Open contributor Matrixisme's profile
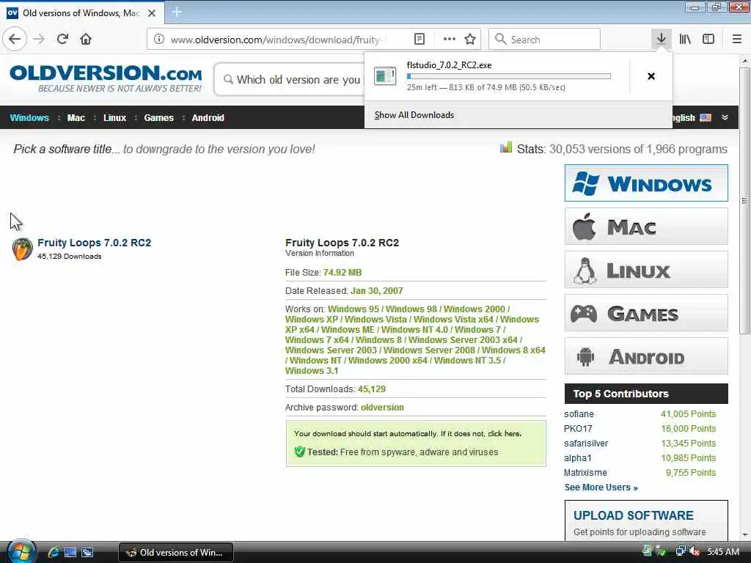 (586, 473)
